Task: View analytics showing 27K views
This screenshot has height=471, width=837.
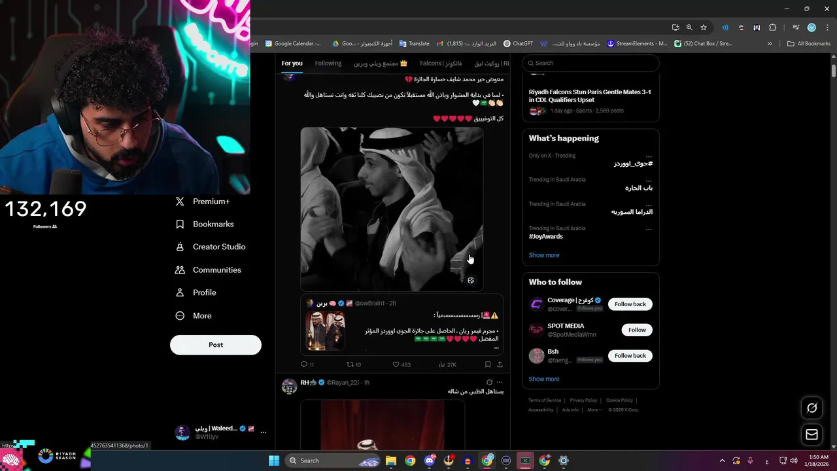Action: 447,365
